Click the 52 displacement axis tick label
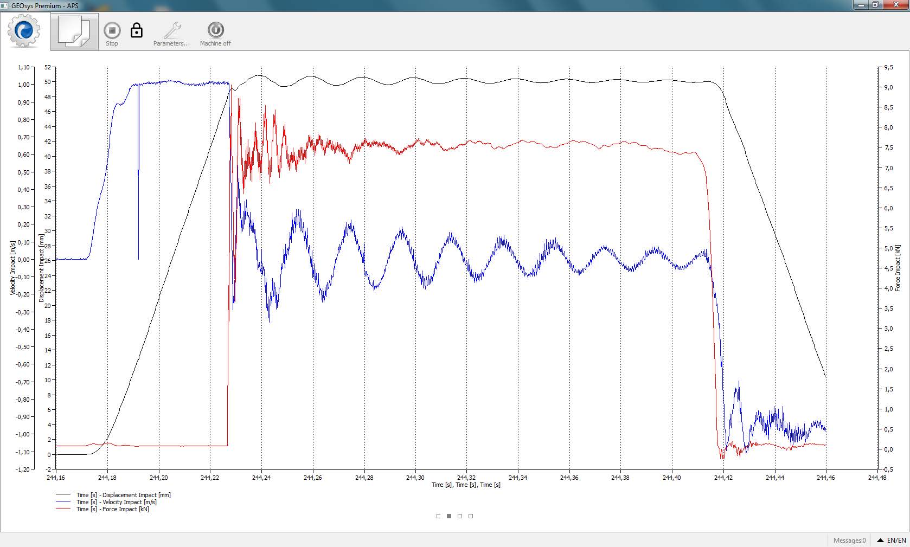This screenshot has width=910, height=547. 48,67
